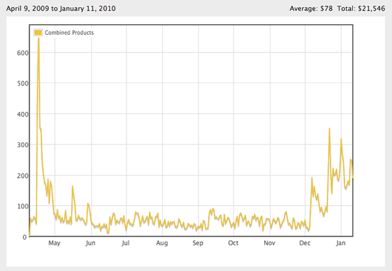Click the Sep month axis label
The image size is (392, 271).
coord(198,243)
